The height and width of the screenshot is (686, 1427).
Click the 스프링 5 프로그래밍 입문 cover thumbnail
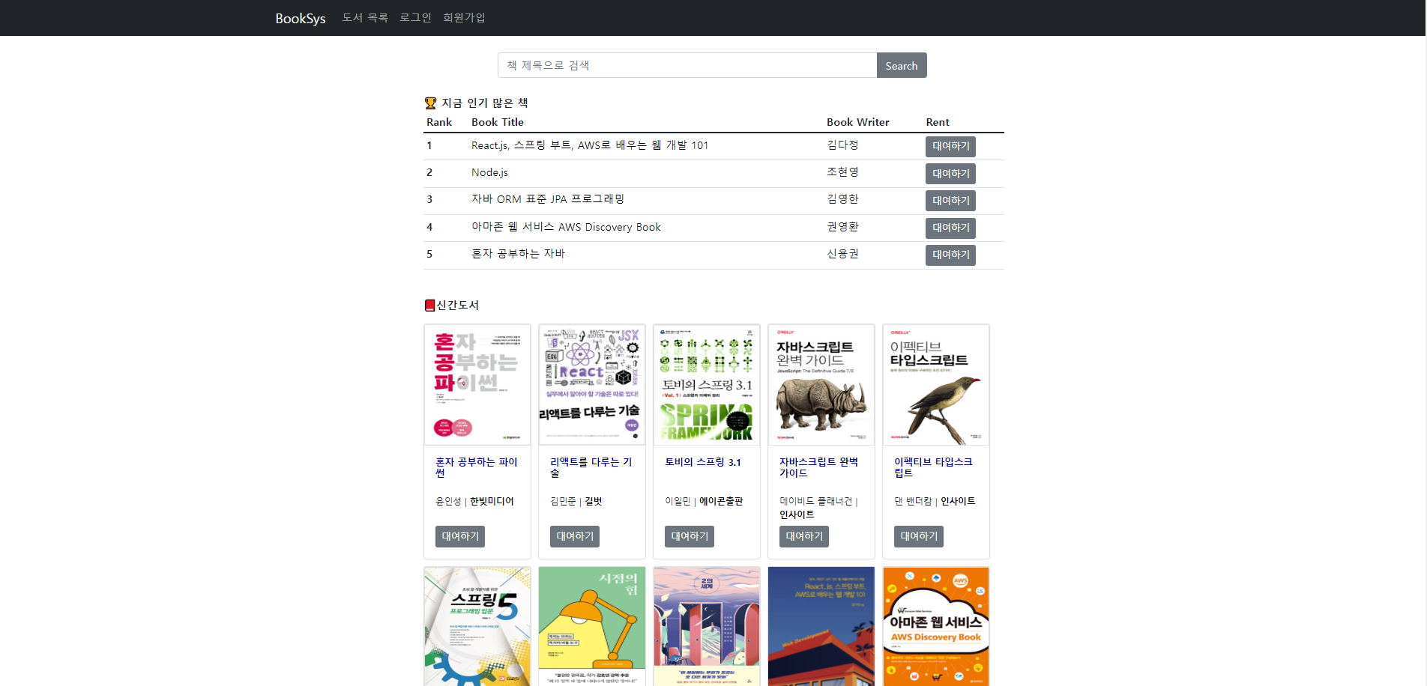point(477,627)
